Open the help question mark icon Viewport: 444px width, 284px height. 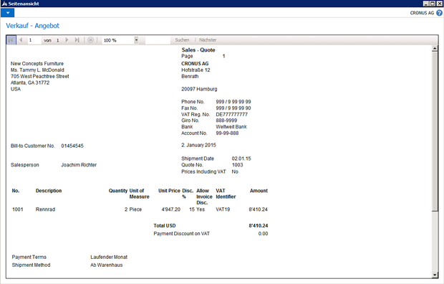(x=439, y=13)
